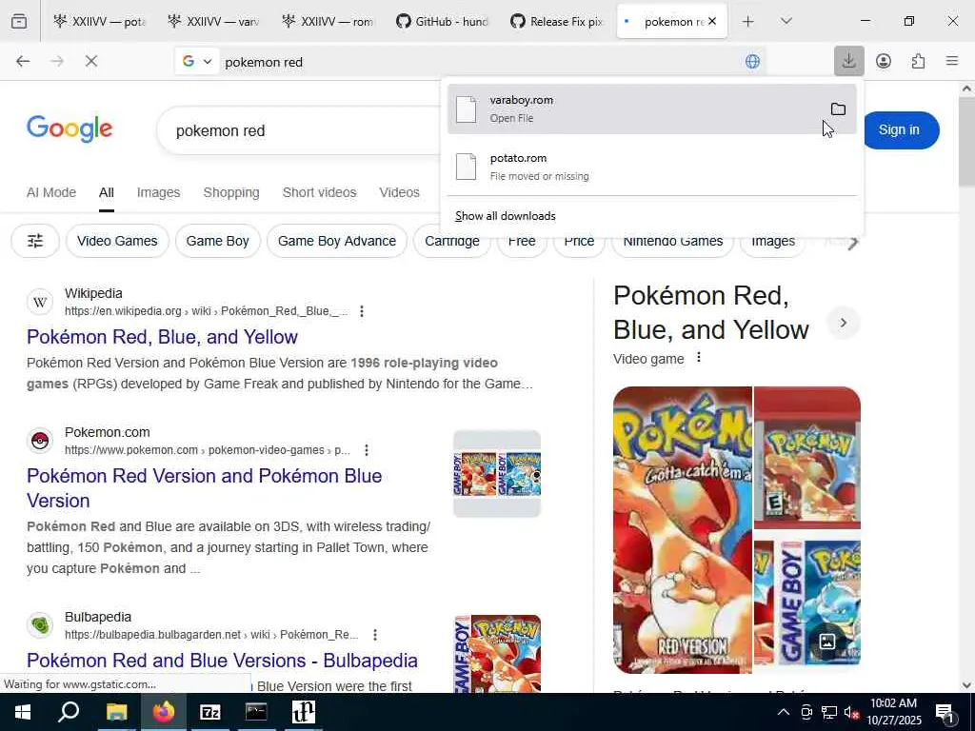Viewport: 975px width, 731px height.
Task: Open more images icon on Blue cover
Action: [827, 642]
